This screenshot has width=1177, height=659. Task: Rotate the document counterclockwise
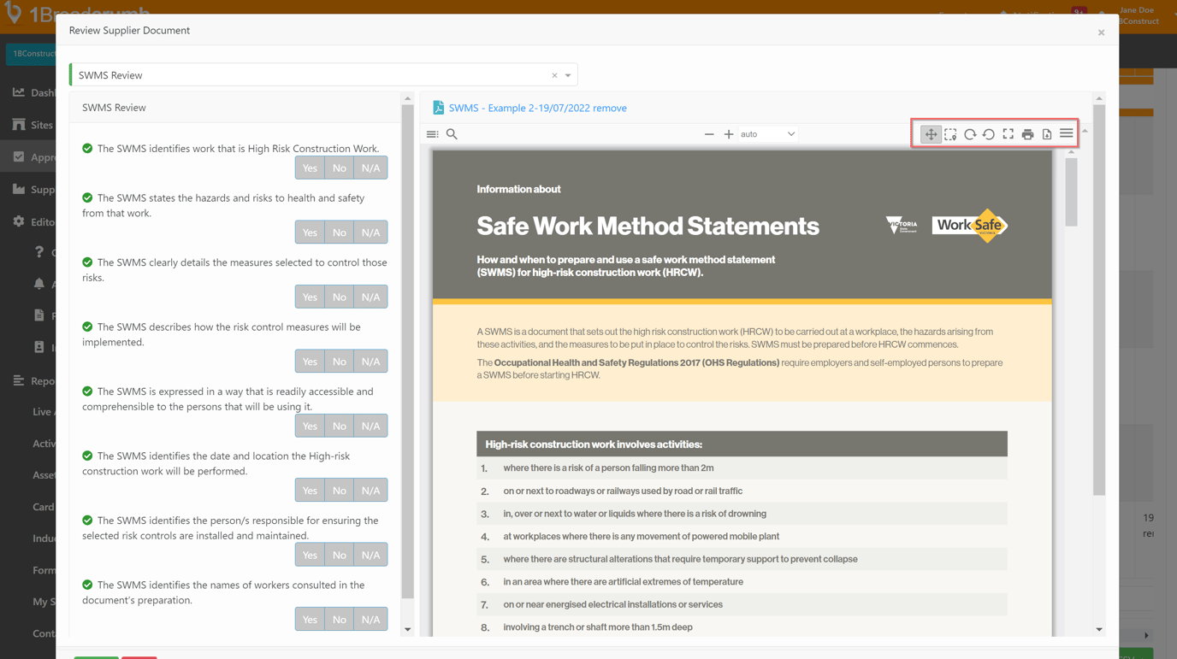pos(989,134)
